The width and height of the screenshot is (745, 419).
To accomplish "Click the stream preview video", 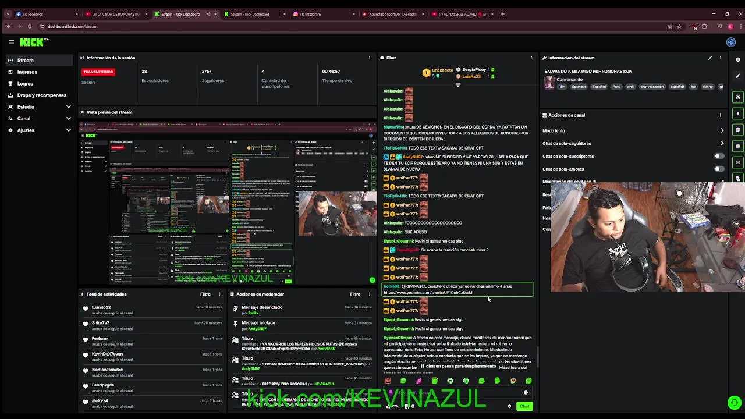I will [228, 203].
